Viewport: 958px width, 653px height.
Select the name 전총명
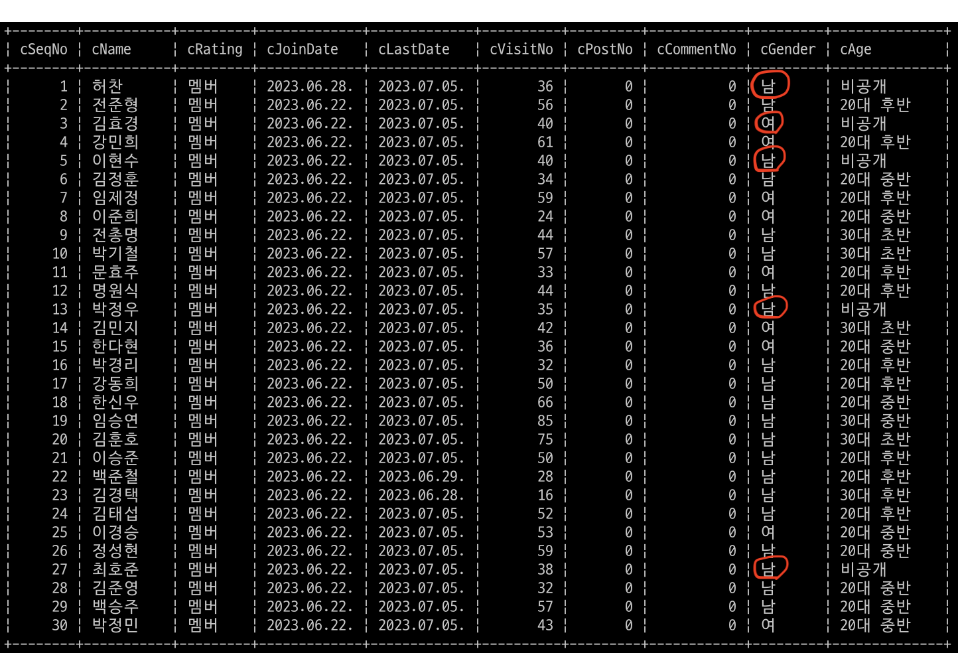tap(115, 235)
